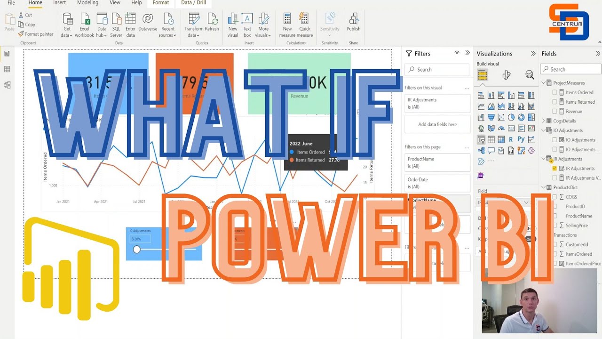The height and width of the screenshot is (339, 602).
Task: Collapse the ProjectMeasures table
Action: tap(543, 83)
